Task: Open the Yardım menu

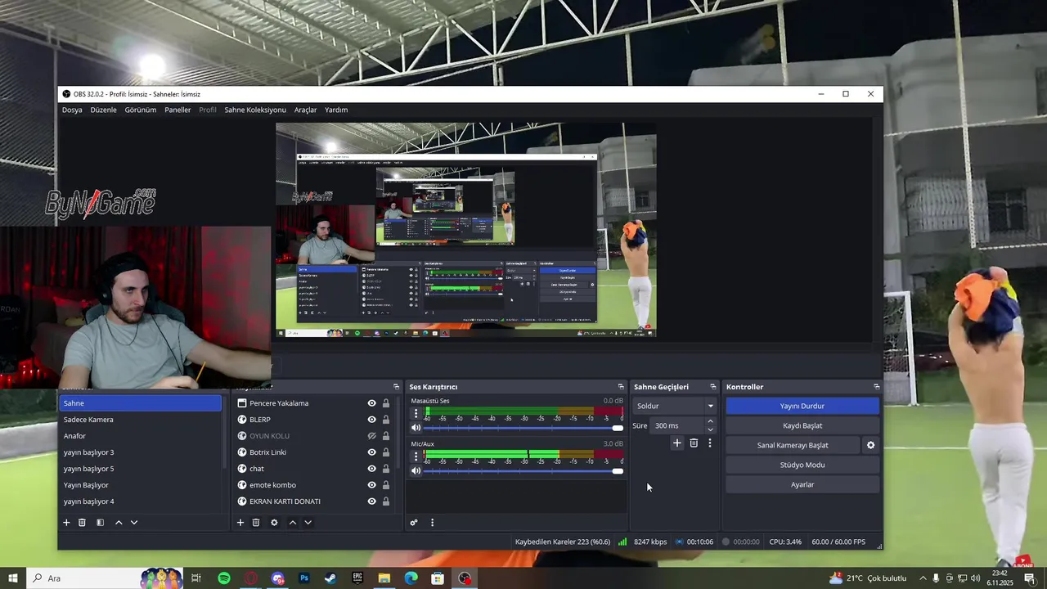Action: click(x=336, y=110)
